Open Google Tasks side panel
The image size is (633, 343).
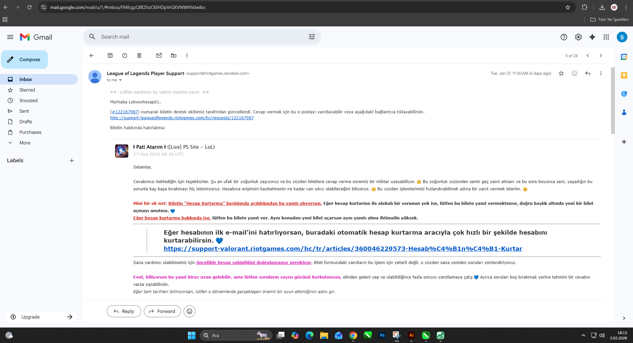point(624,94)
